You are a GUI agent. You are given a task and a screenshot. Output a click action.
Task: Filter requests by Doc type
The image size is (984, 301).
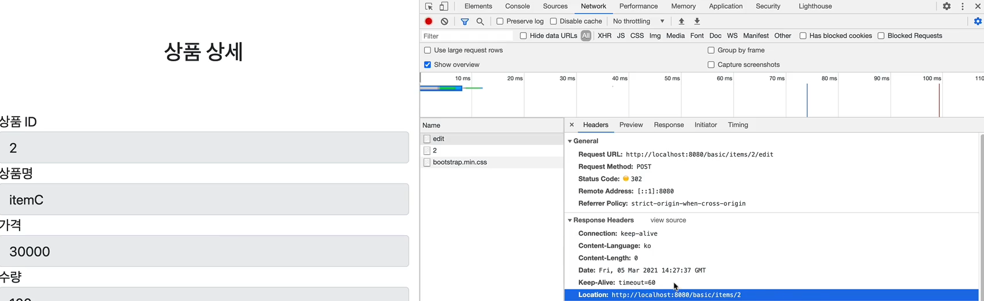click(x=715, y=36)
